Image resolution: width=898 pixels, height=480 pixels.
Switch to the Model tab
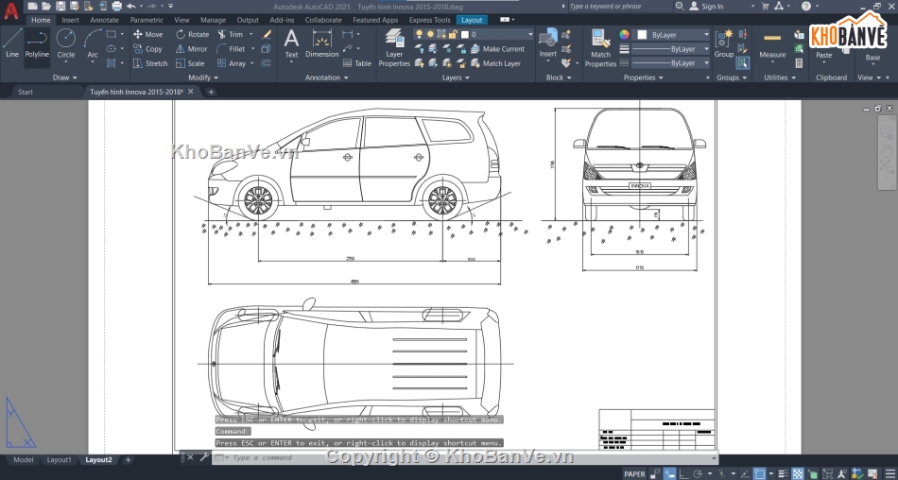23,460
